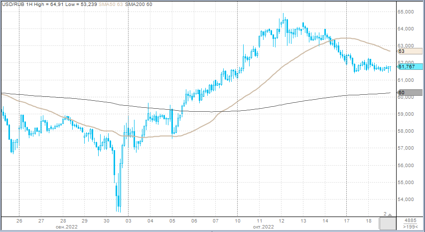Click the 54,000 price axis label
The image size is (425, 232).
pyautogui.click(x=407, y=200)
